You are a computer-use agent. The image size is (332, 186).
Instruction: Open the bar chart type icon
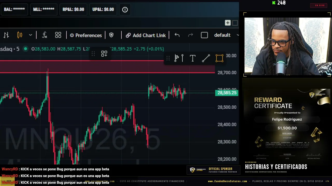6,35
